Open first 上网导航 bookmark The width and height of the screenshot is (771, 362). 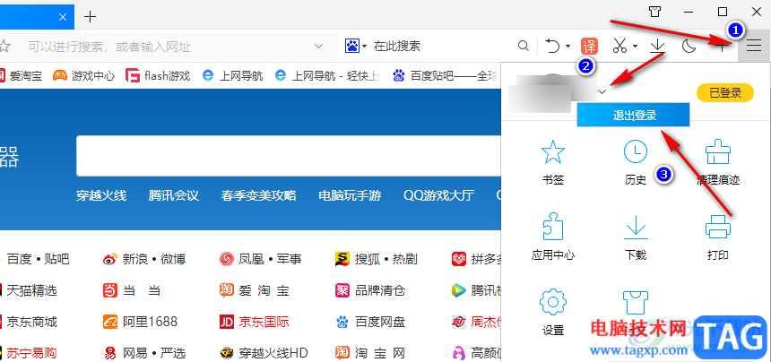click(232, 75)
